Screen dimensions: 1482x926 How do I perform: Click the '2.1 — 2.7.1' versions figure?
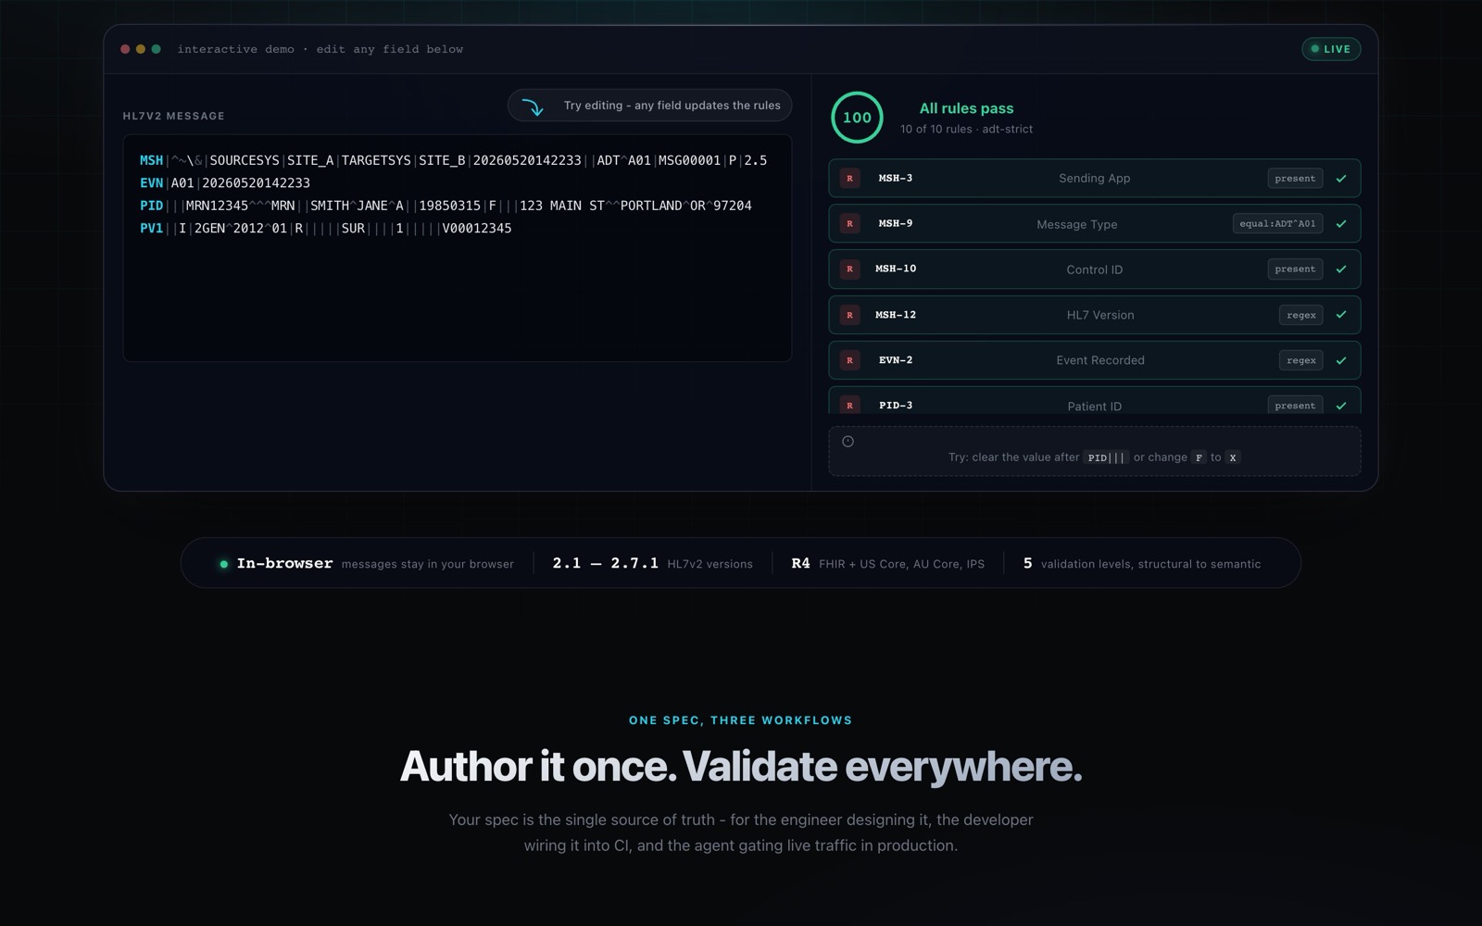pyautogui.click(x=606, y=563)
